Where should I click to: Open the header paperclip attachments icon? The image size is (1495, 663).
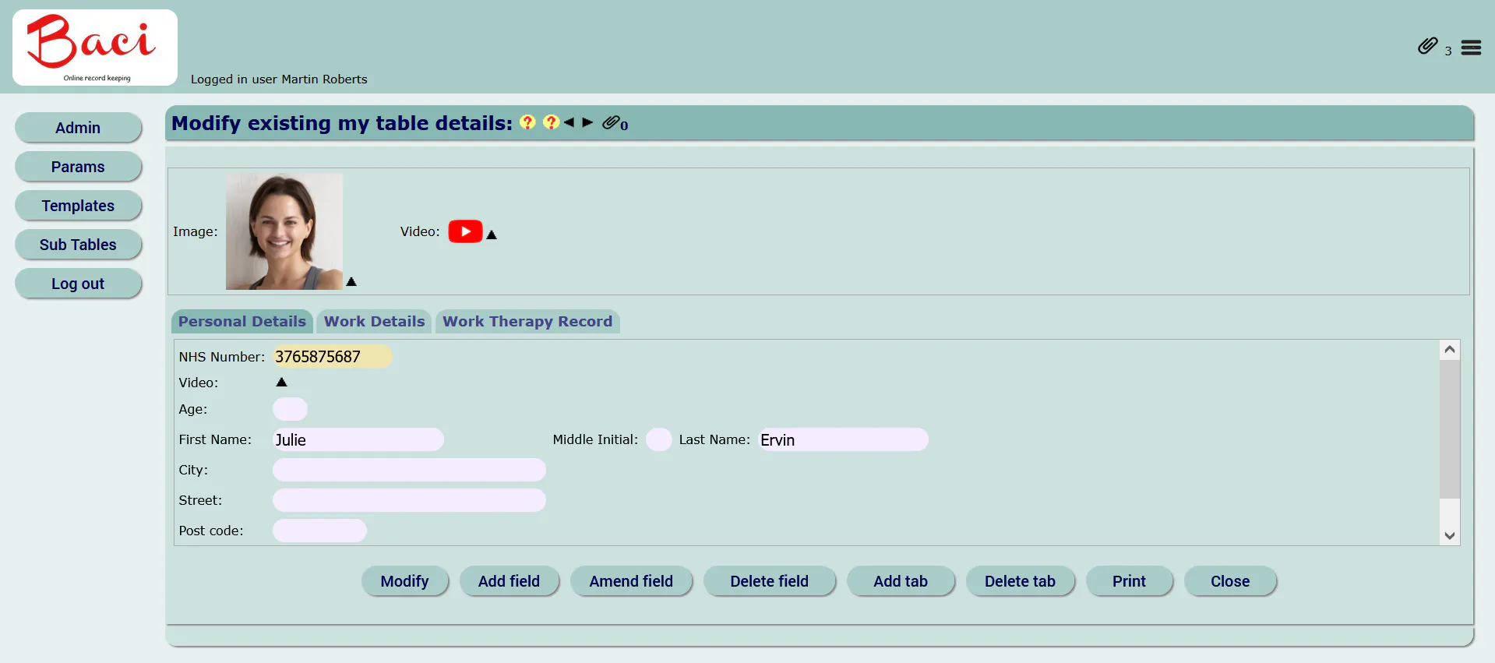coord(1427,46)
